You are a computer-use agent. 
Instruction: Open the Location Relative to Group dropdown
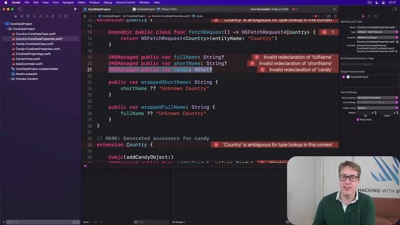[x=377, y=37]
